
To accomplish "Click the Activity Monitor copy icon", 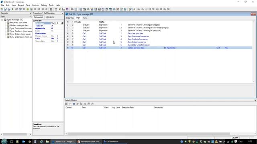I will pyautogui.click(x=81, y=104).
